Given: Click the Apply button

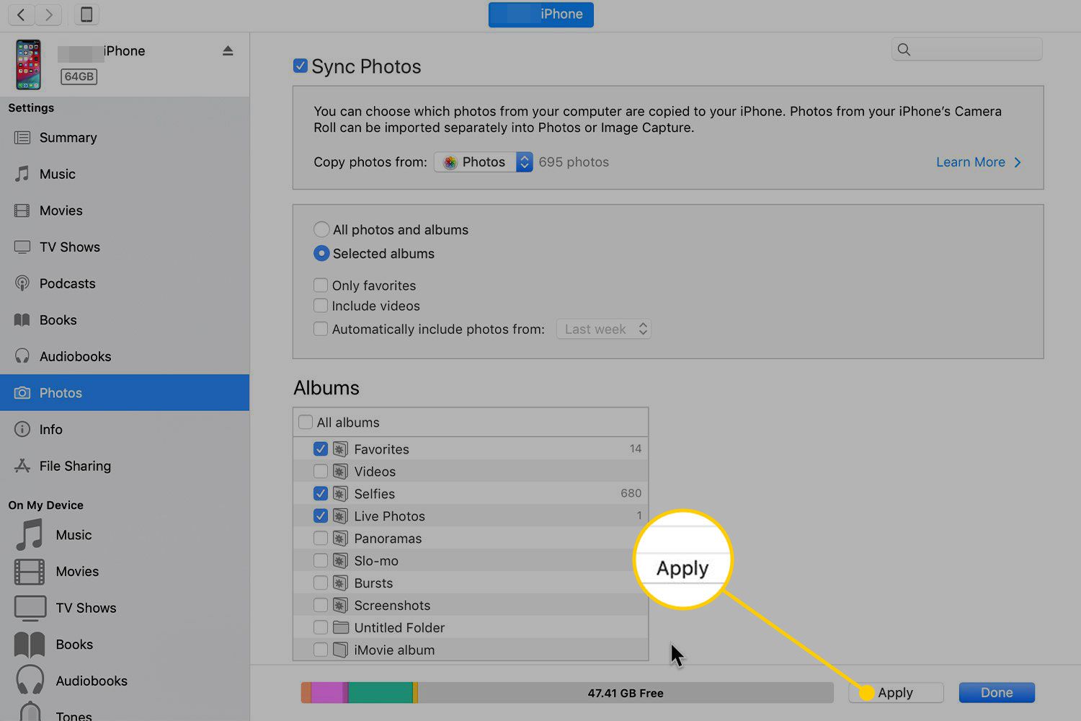Looking at the screenshot, I should click(896, 693).
